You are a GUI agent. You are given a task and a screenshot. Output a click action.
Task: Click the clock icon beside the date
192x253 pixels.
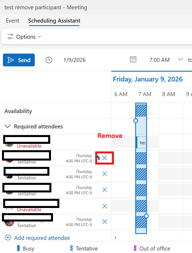pyautogui.click(x=49, y=60)
